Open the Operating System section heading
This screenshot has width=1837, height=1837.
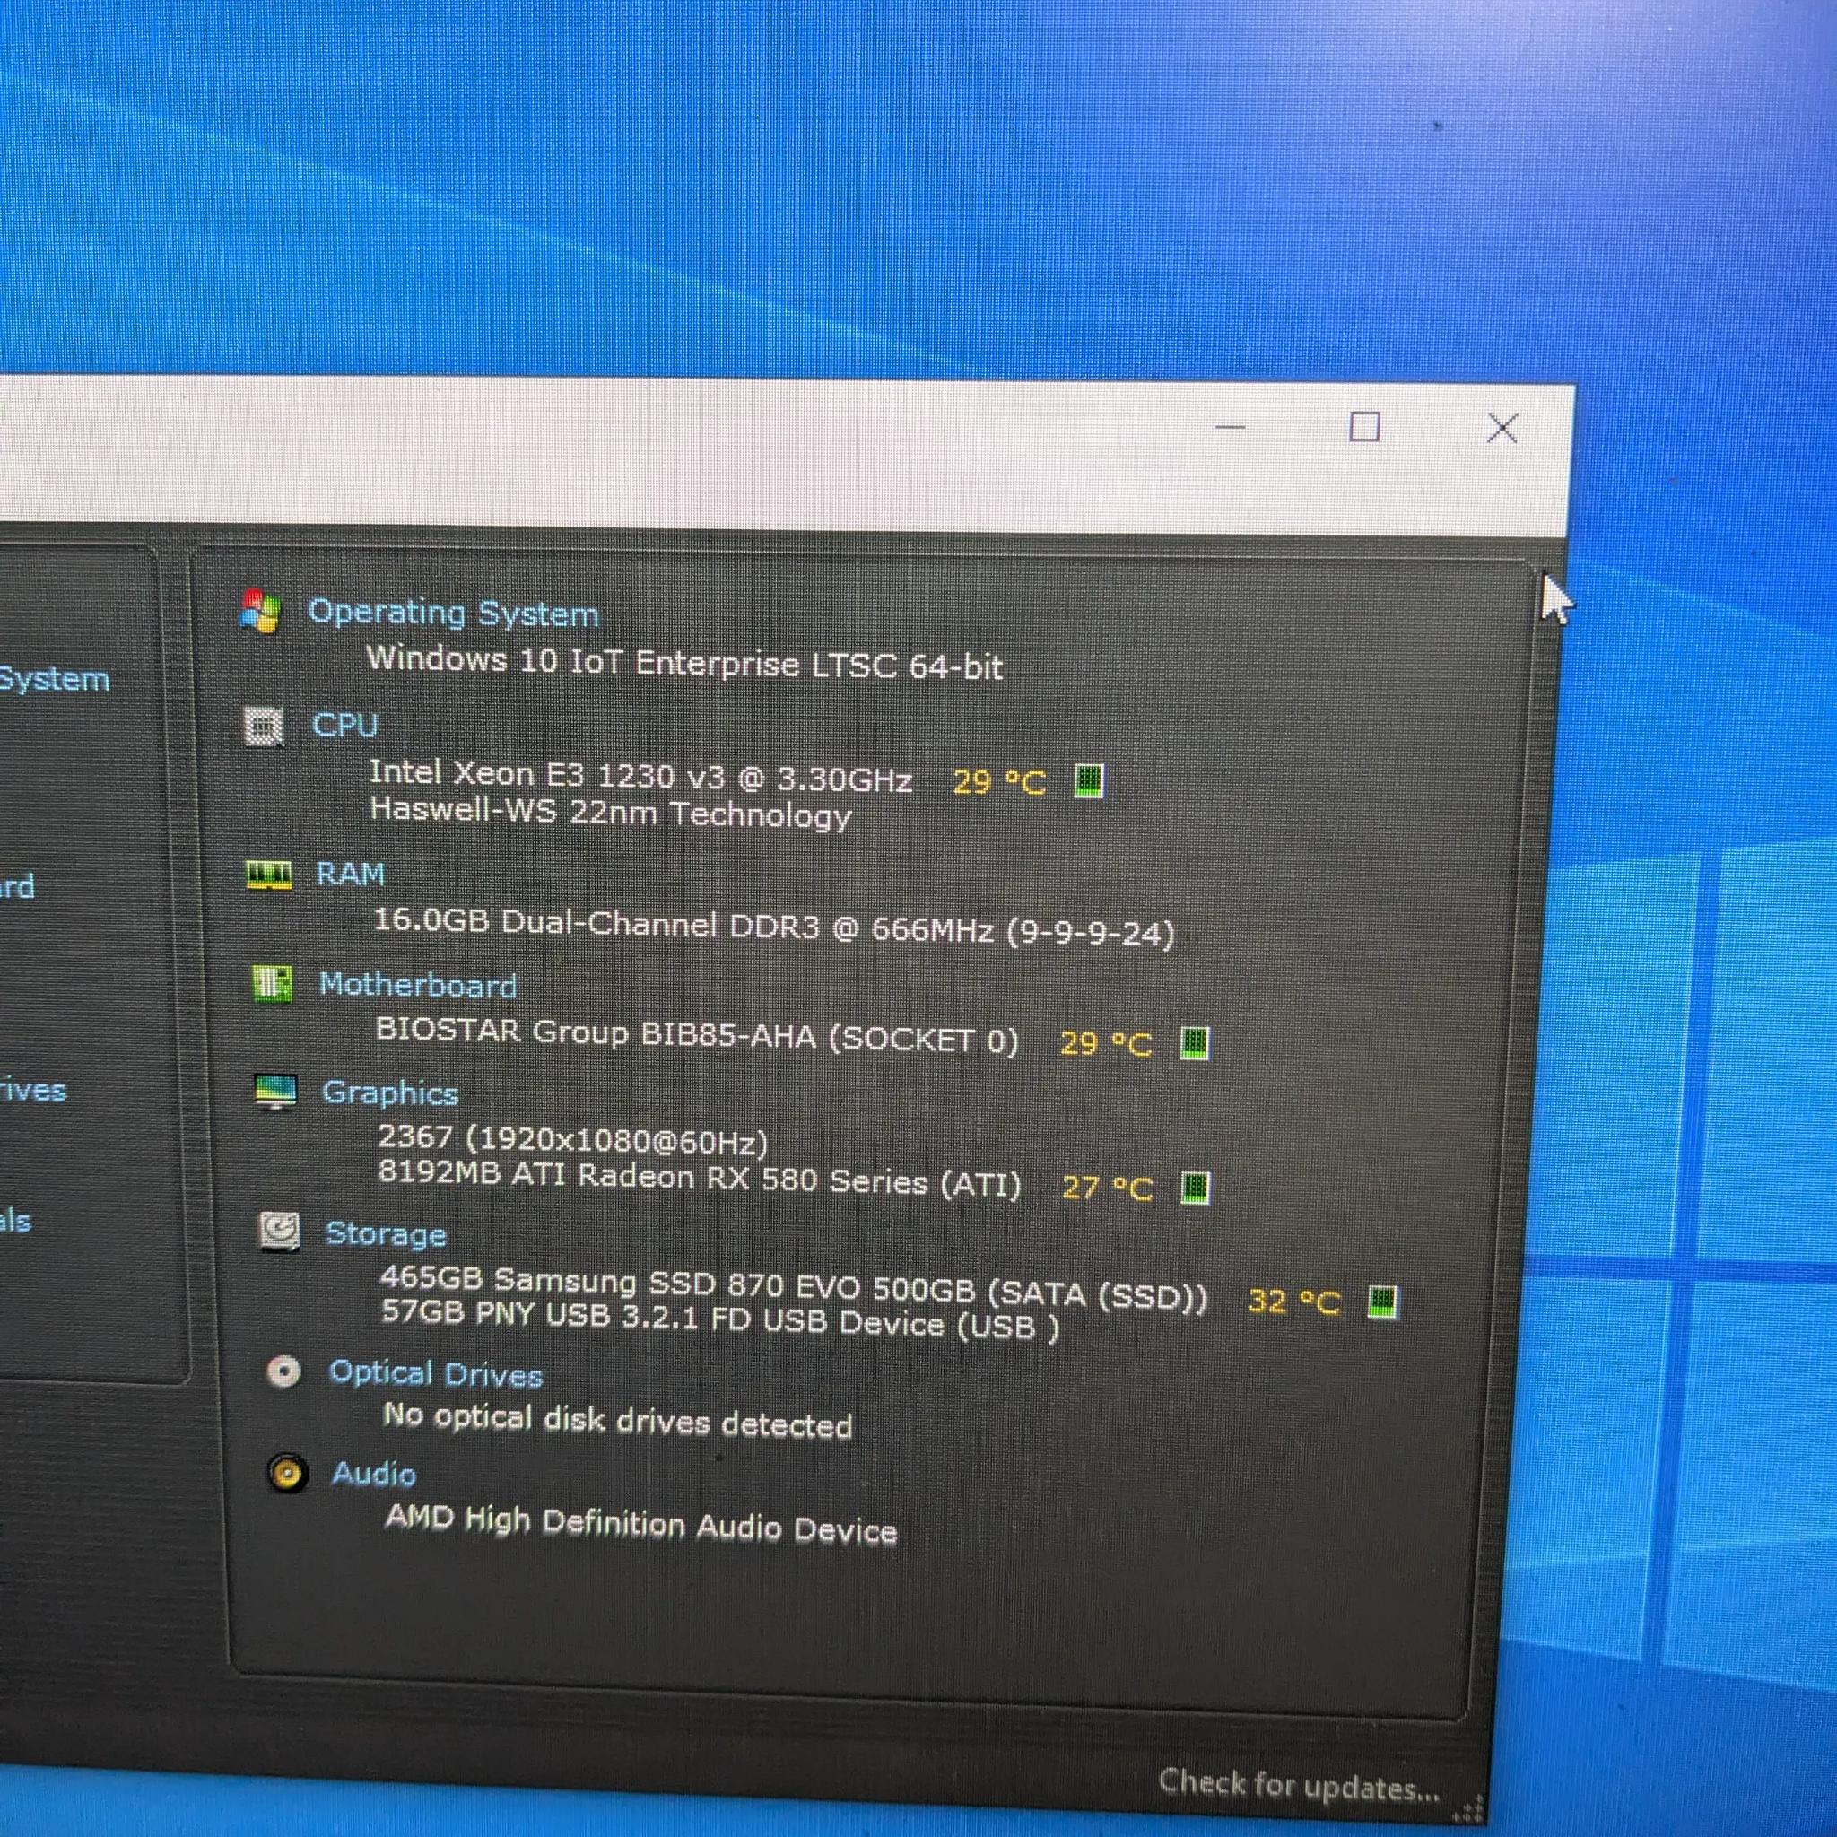(x=454, y=614)
